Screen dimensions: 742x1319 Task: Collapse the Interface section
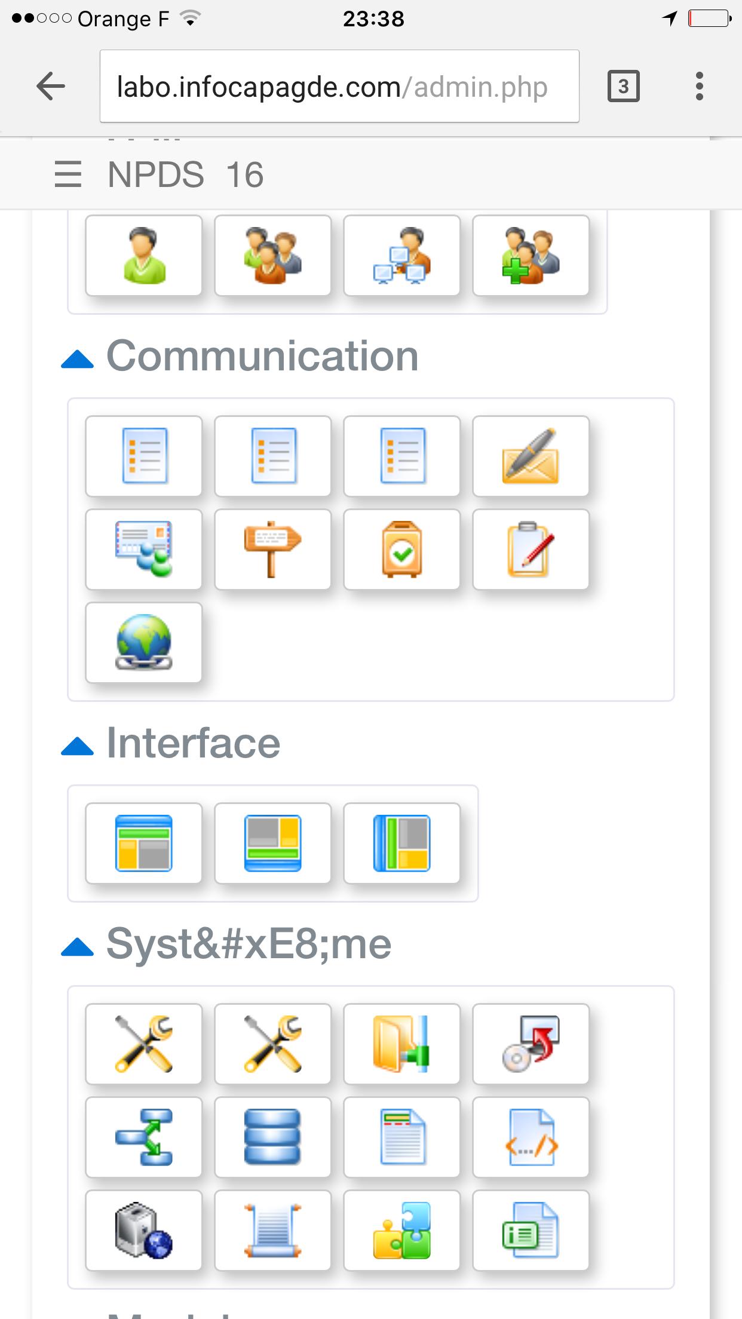(x=78, y=746)
